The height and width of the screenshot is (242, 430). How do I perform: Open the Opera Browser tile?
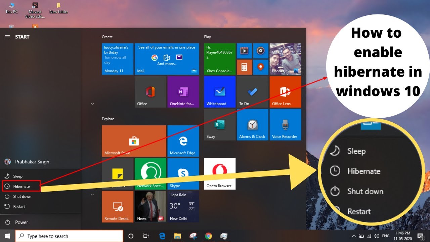220,174
